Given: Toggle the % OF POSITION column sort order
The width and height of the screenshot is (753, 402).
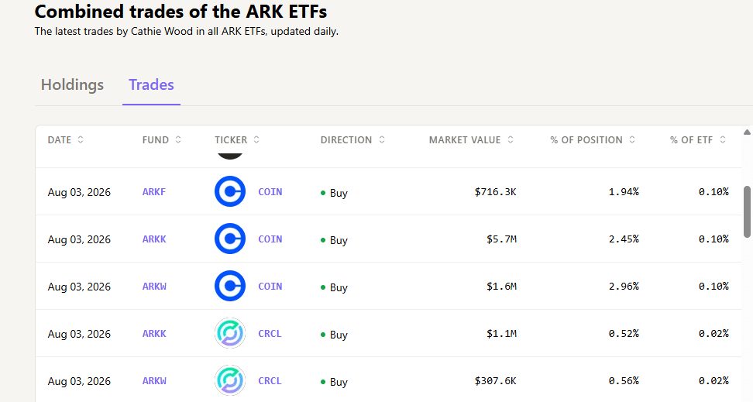Looking at the screenshot, I should tap(632, 139).
